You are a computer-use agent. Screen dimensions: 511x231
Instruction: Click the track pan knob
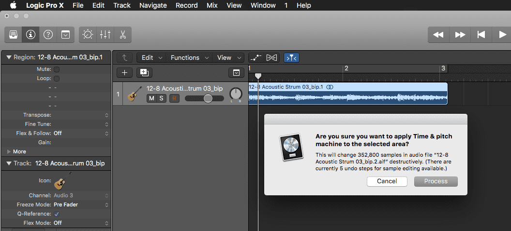click(236, 94)
